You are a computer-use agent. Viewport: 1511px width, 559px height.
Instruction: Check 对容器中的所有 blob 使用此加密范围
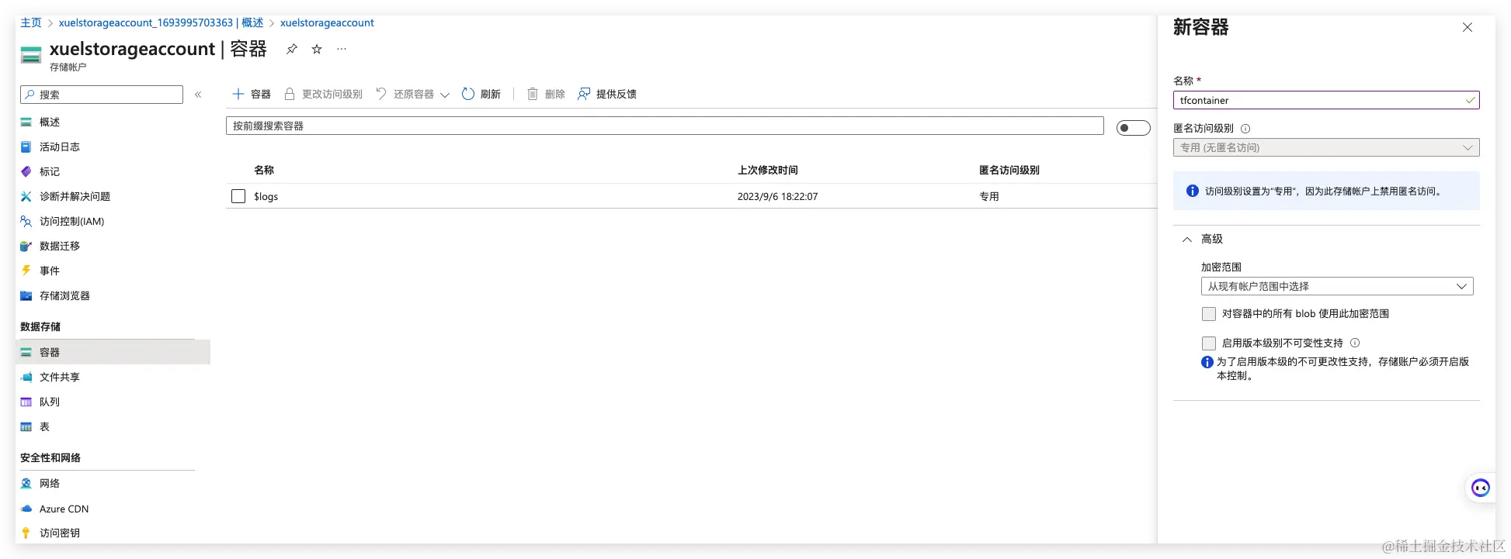pos(1209,314)
